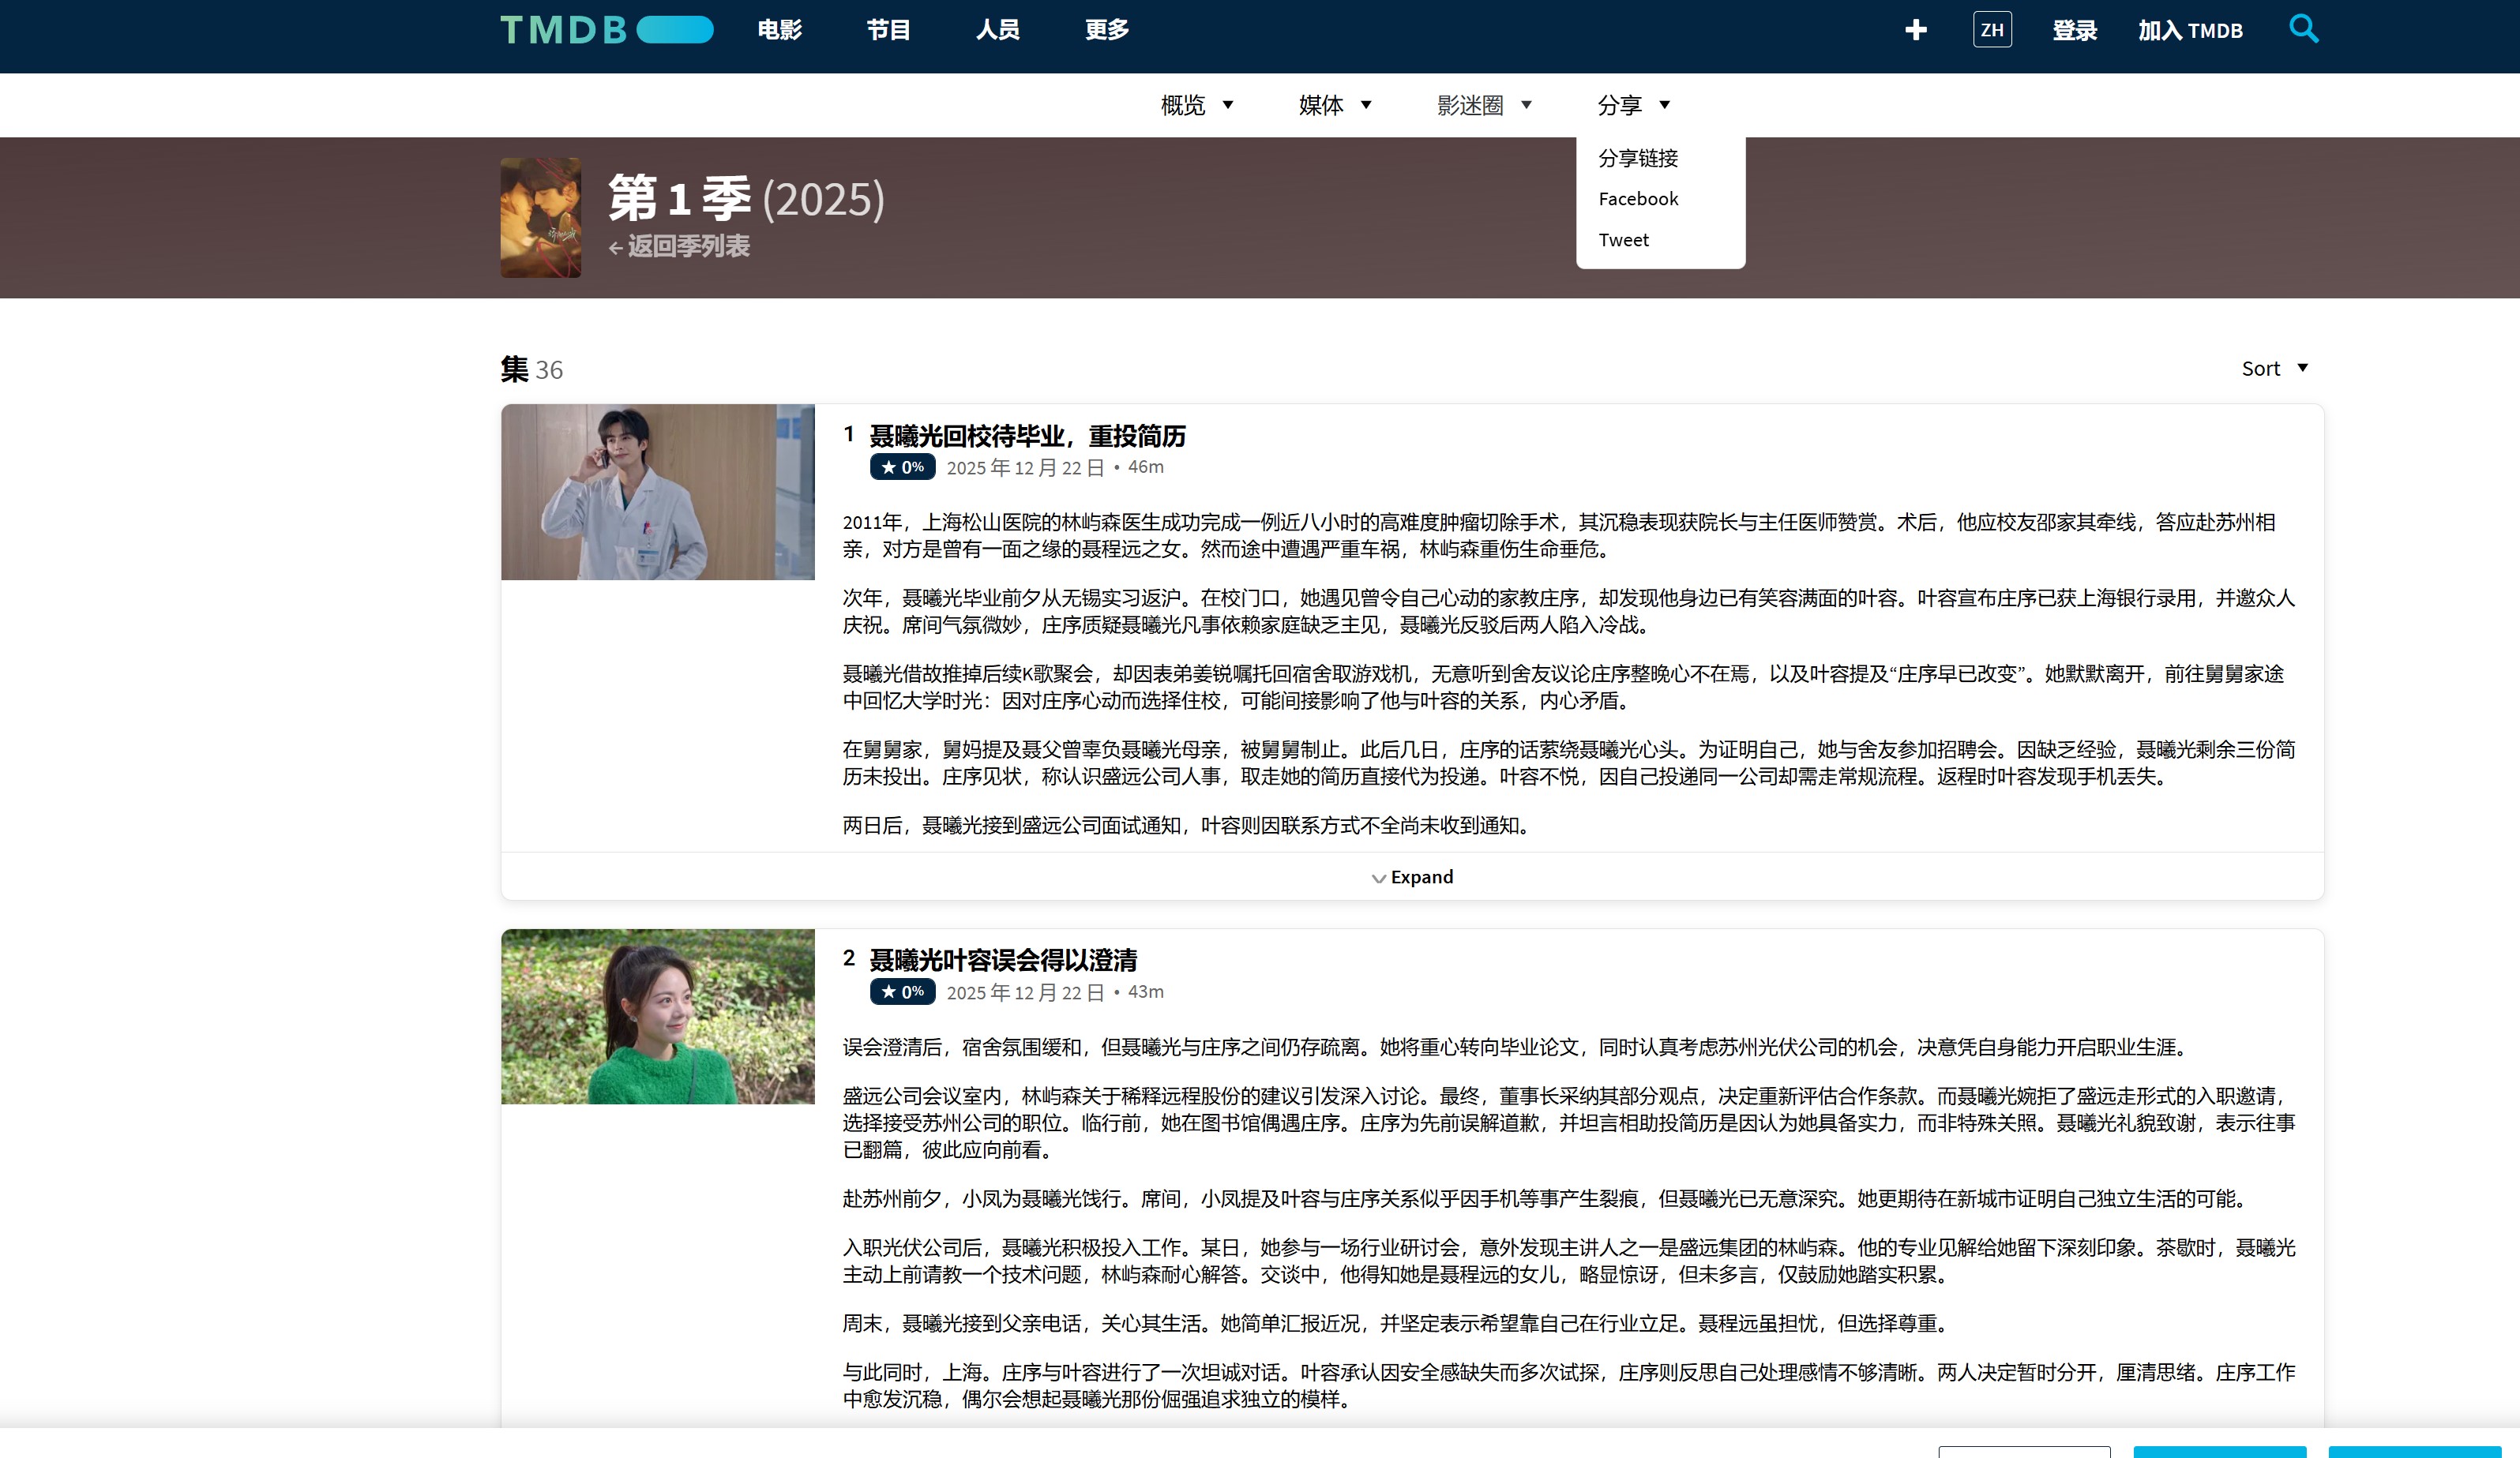Screen dimensions: 2520x1458
Task: Select Facebook in share menu
Action: tap(1637, 199)
